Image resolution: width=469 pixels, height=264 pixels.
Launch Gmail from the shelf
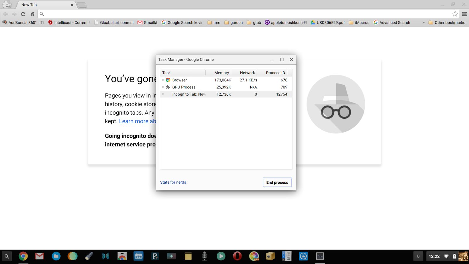(40, 256)
